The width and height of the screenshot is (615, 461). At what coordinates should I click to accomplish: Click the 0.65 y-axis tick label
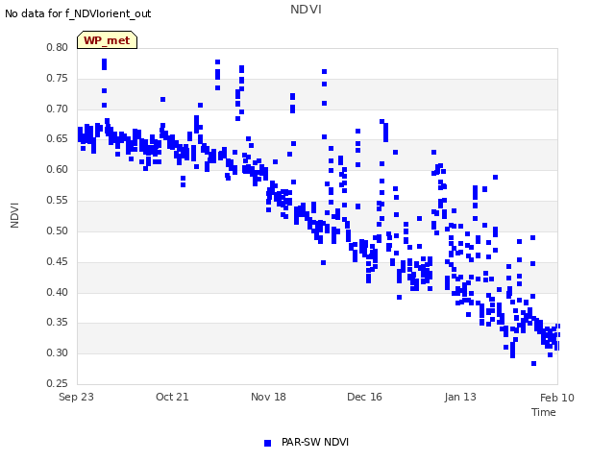[x=58, y=138]
